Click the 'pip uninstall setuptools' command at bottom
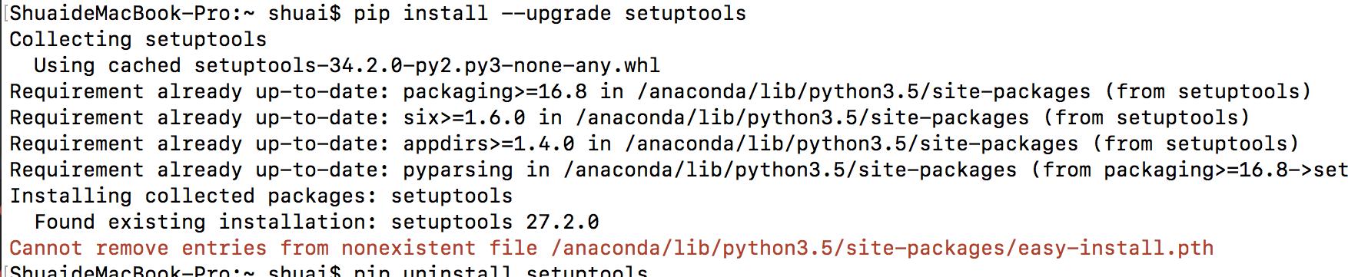The width and height of the screenshot is (1348, 277). coord(501,271)
